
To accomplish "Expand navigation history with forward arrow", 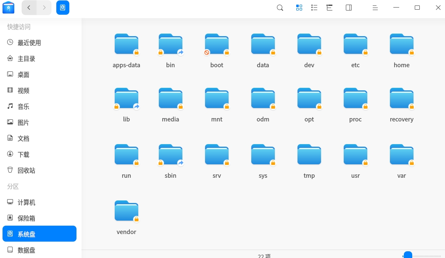I will 44,7.
